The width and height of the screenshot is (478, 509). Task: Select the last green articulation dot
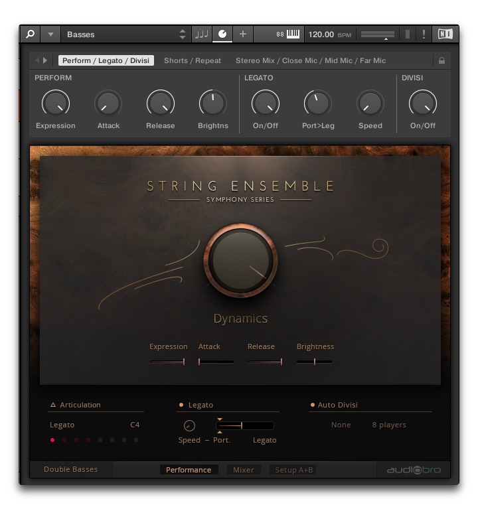pos(136,440)
